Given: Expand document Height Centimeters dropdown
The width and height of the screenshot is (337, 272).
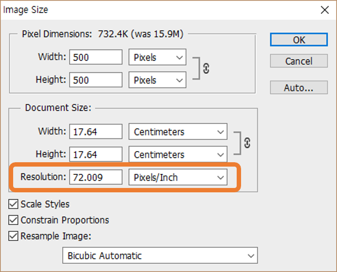Looking at the screenshot, I should [x=178, y=154].
